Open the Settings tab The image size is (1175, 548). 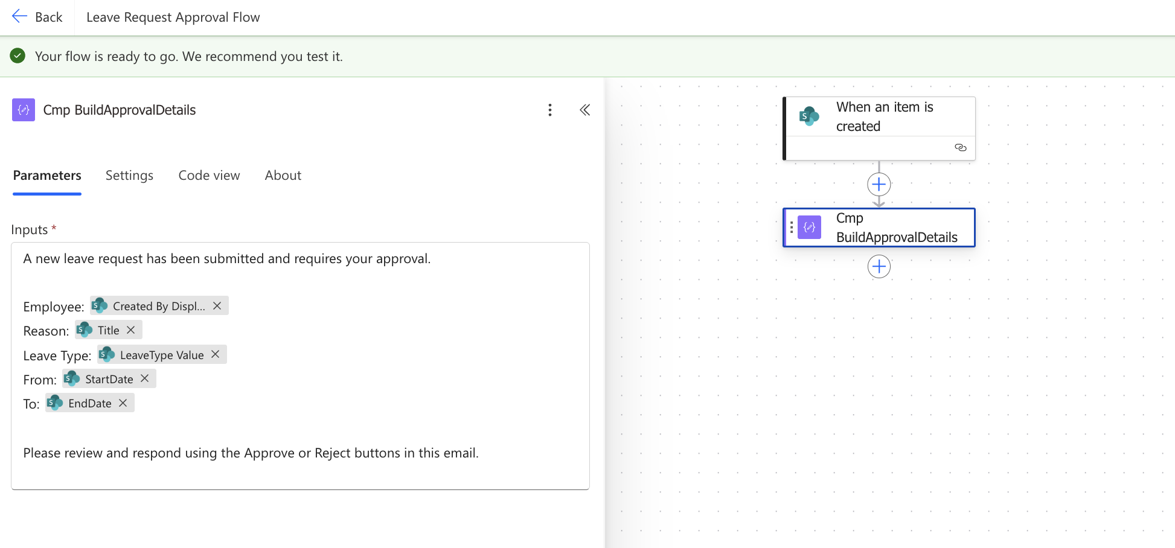point(129,176)
